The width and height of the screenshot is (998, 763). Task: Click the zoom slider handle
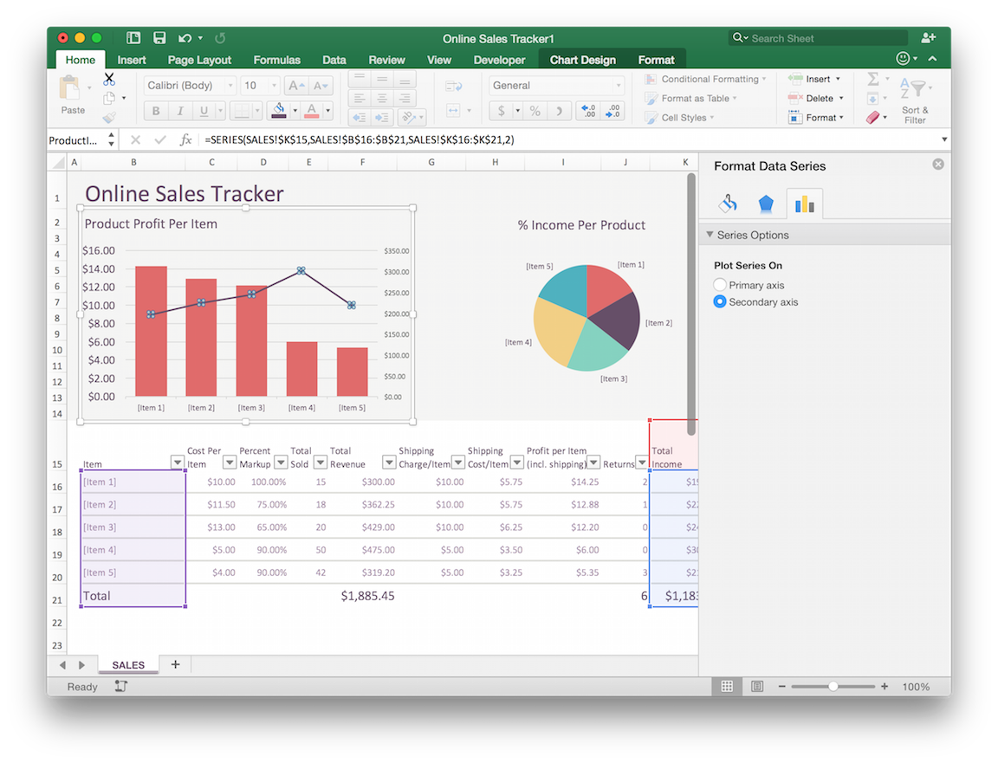point(833,686)
